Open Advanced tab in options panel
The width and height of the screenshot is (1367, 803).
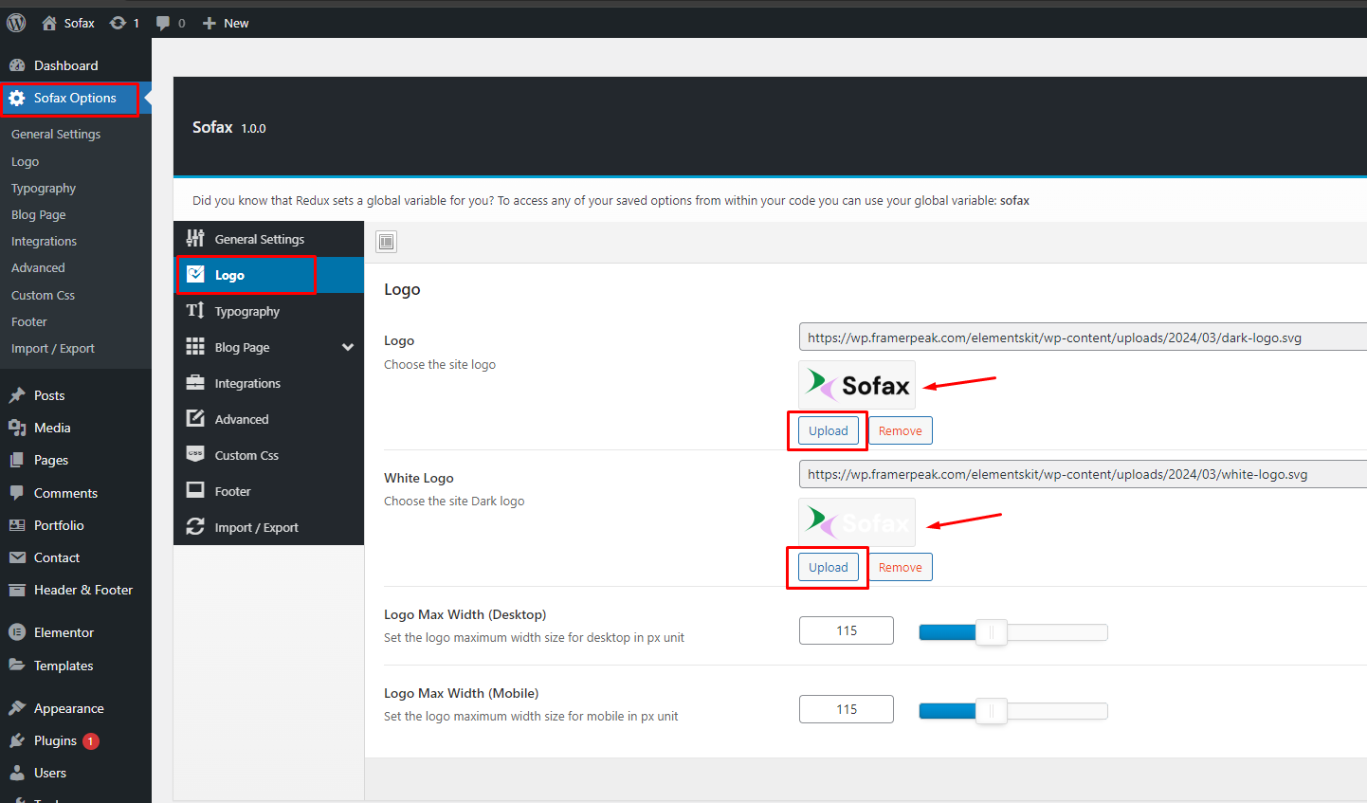[x=268, y=419]
